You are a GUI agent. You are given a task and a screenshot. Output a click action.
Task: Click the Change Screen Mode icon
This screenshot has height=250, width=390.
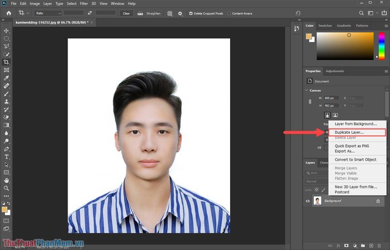(7, 229)
